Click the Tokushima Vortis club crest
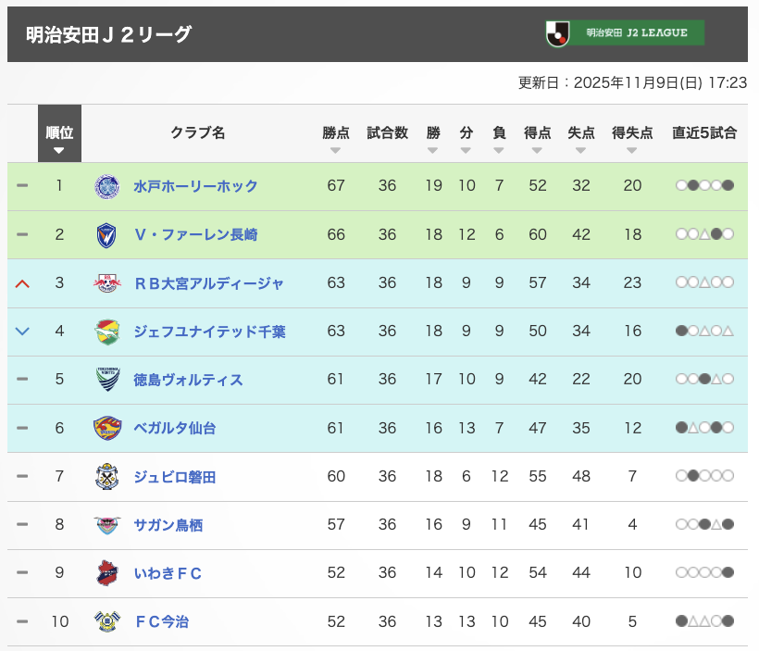Screen dimensions: 759x651 coord(107,380)
